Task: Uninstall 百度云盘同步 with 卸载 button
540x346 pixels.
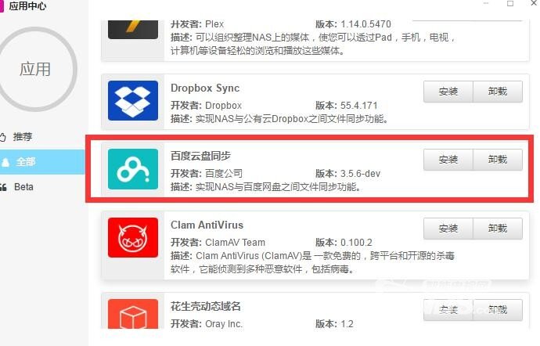Action: click(498, 160)
